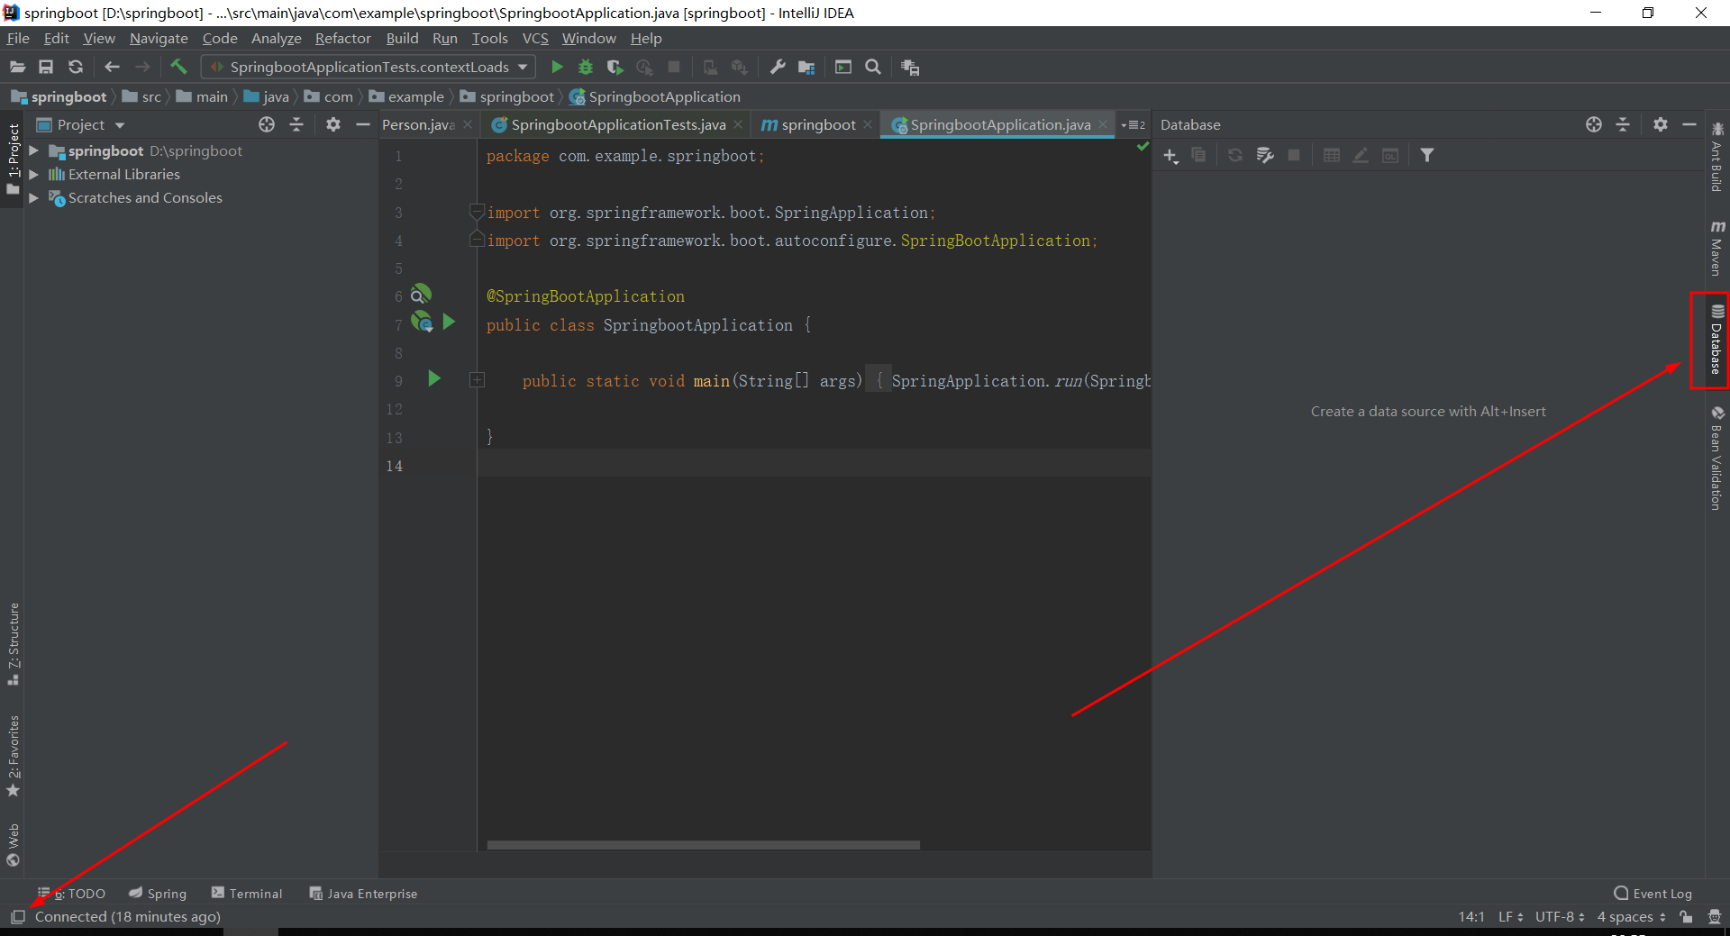Build the project with the hammer icon
Screen dimensions: 1730x936
(x=178, y=67)
